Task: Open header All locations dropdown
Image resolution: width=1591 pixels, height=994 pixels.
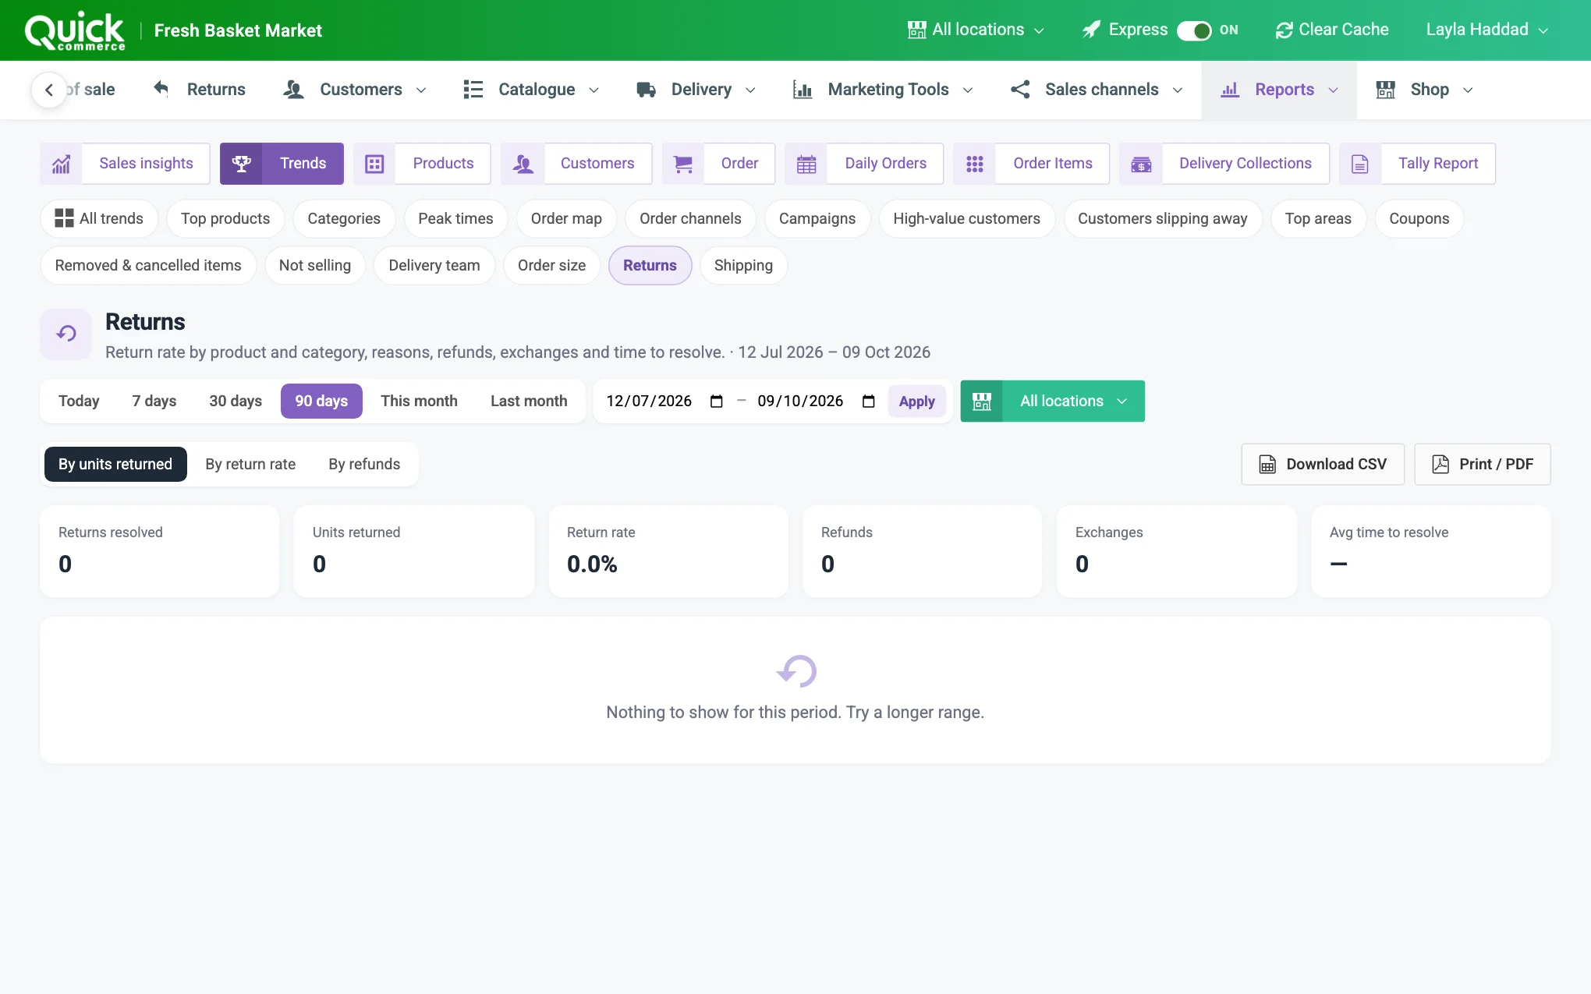Action: point(976,30)
